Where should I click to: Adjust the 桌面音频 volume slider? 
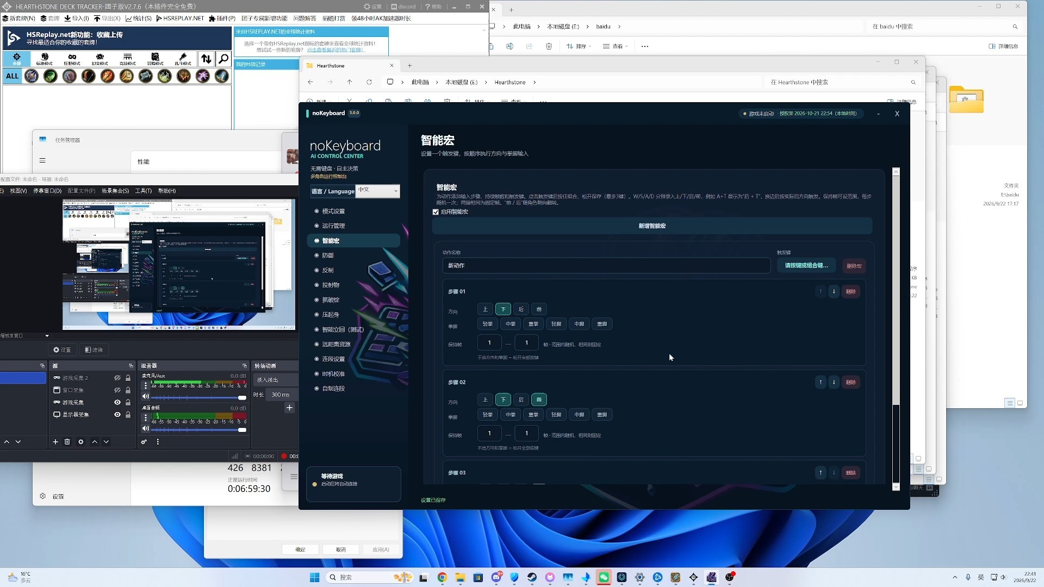point(197,429)
